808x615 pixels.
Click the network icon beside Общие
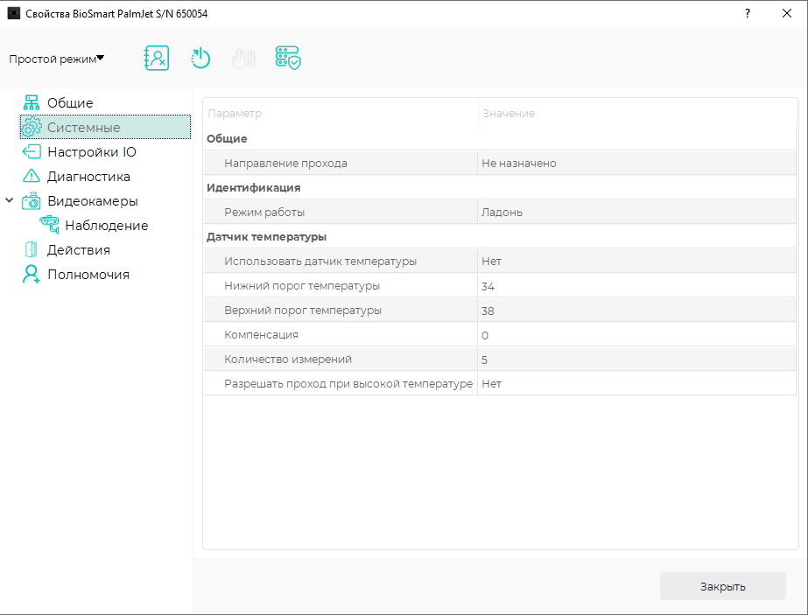[x=32, y=102]
